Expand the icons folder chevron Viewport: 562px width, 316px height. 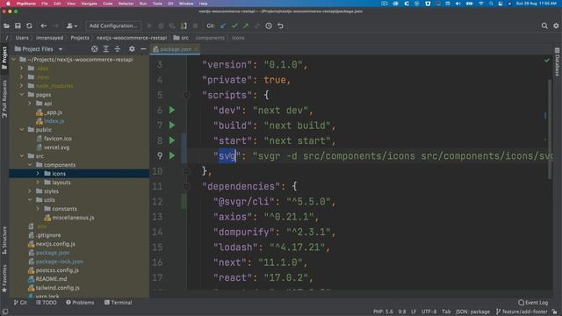[x=38, y=174]
